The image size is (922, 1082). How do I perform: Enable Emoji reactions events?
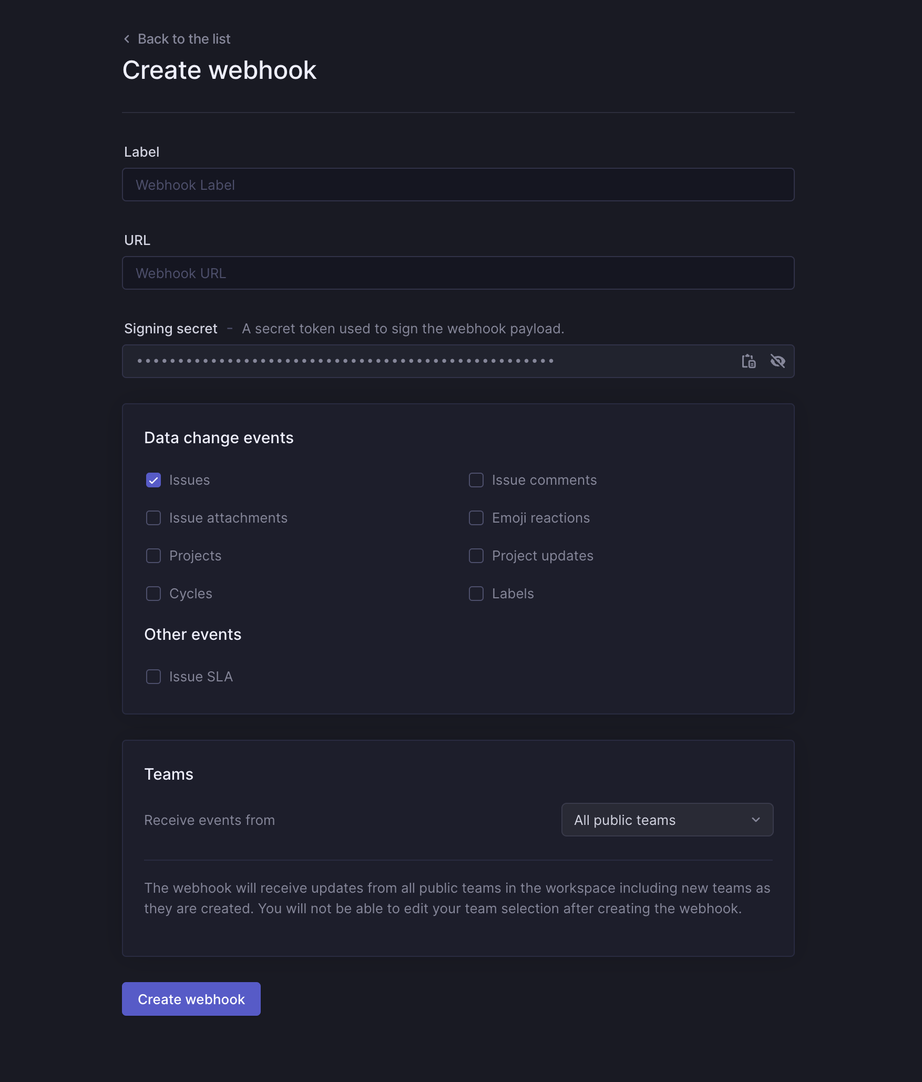click(476, 518)
